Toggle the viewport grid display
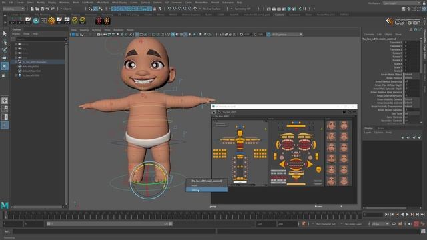Screen dimensions: 427x240 click(x=137, y=35)
